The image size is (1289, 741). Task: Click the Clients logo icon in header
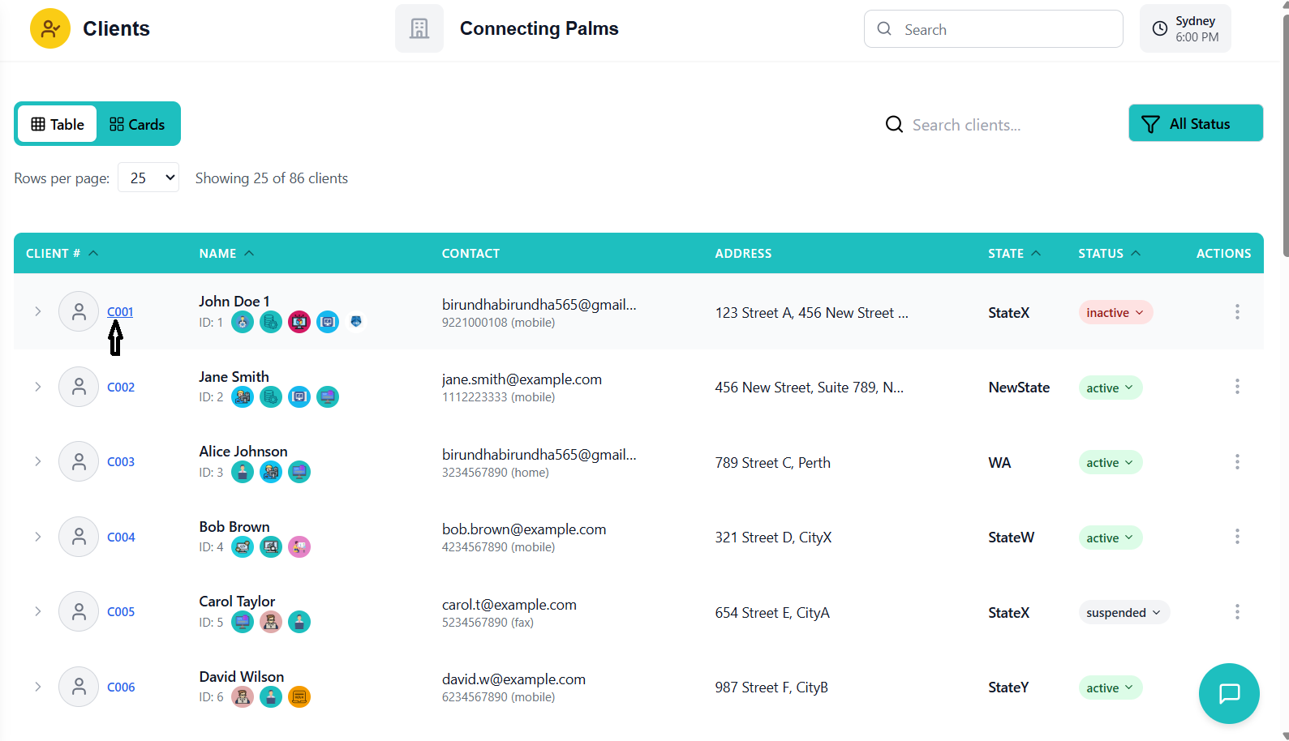(50, 29)
